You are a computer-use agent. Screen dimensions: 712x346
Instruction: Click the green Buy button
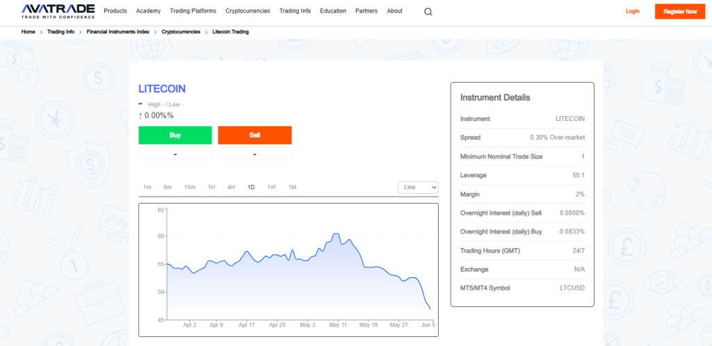pos(175,135)
